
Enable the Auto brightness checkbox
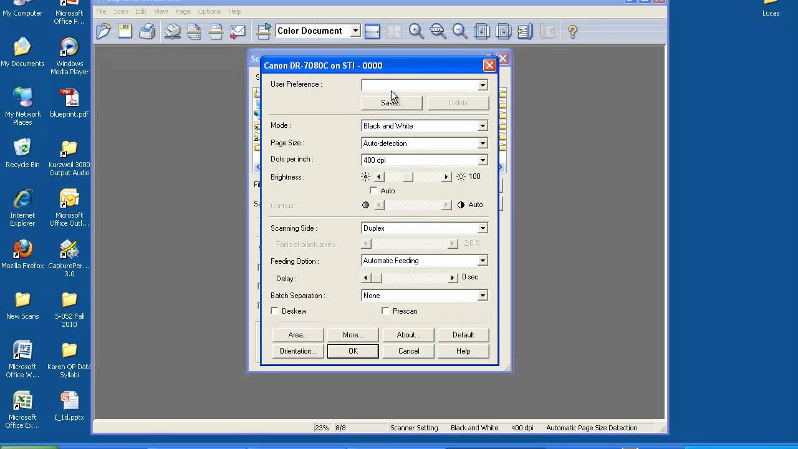pos(374,191)
